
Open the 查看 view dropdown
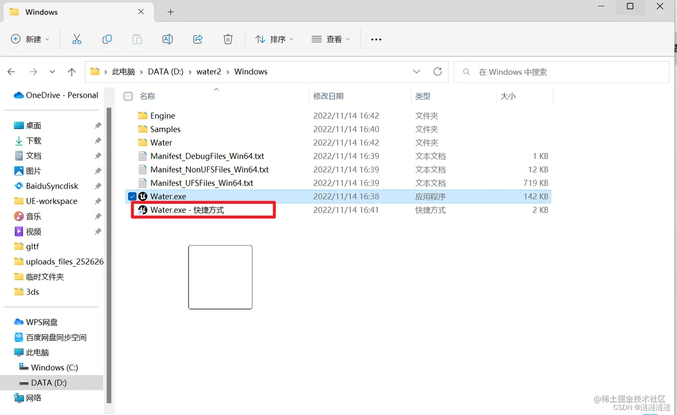330,39
